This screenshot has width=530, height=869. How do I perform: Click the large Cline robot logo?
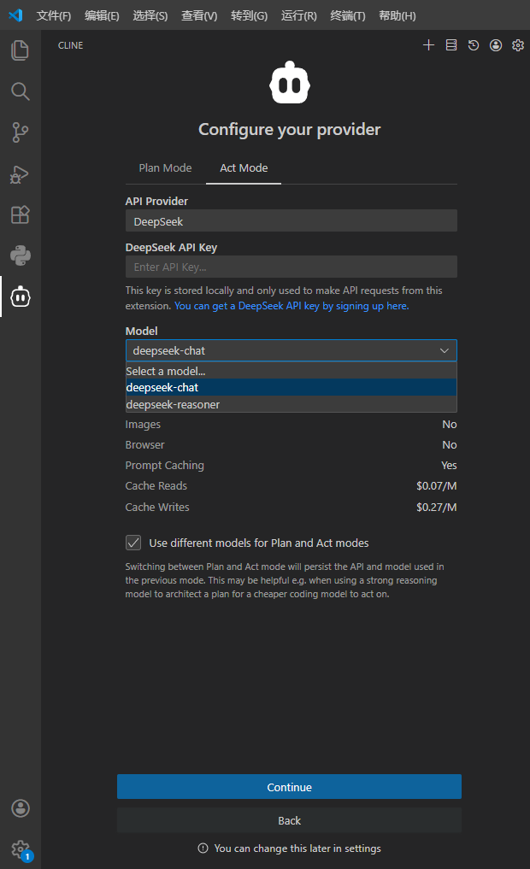[x=290, y=83]
